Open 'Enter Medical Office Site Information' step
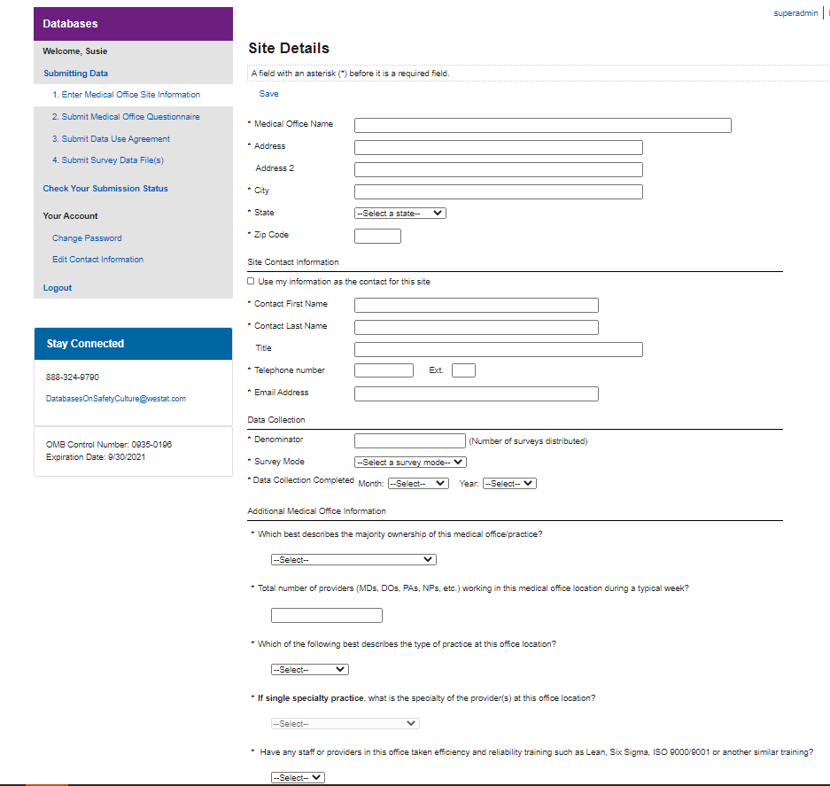 coord(126,94)
